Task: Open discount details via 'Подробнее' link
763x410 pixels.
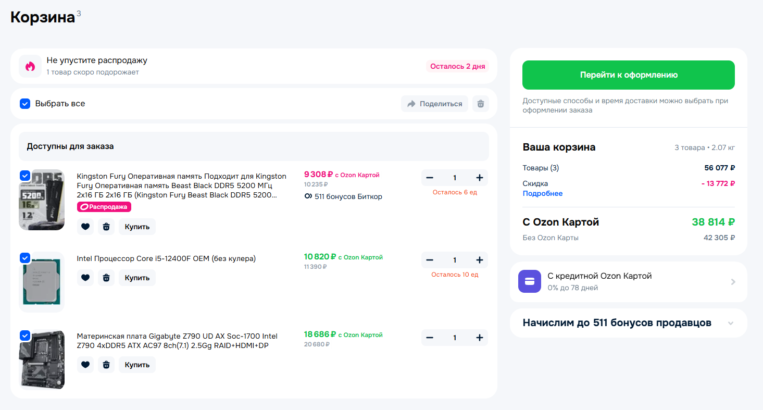Action: tap(543, 193)
